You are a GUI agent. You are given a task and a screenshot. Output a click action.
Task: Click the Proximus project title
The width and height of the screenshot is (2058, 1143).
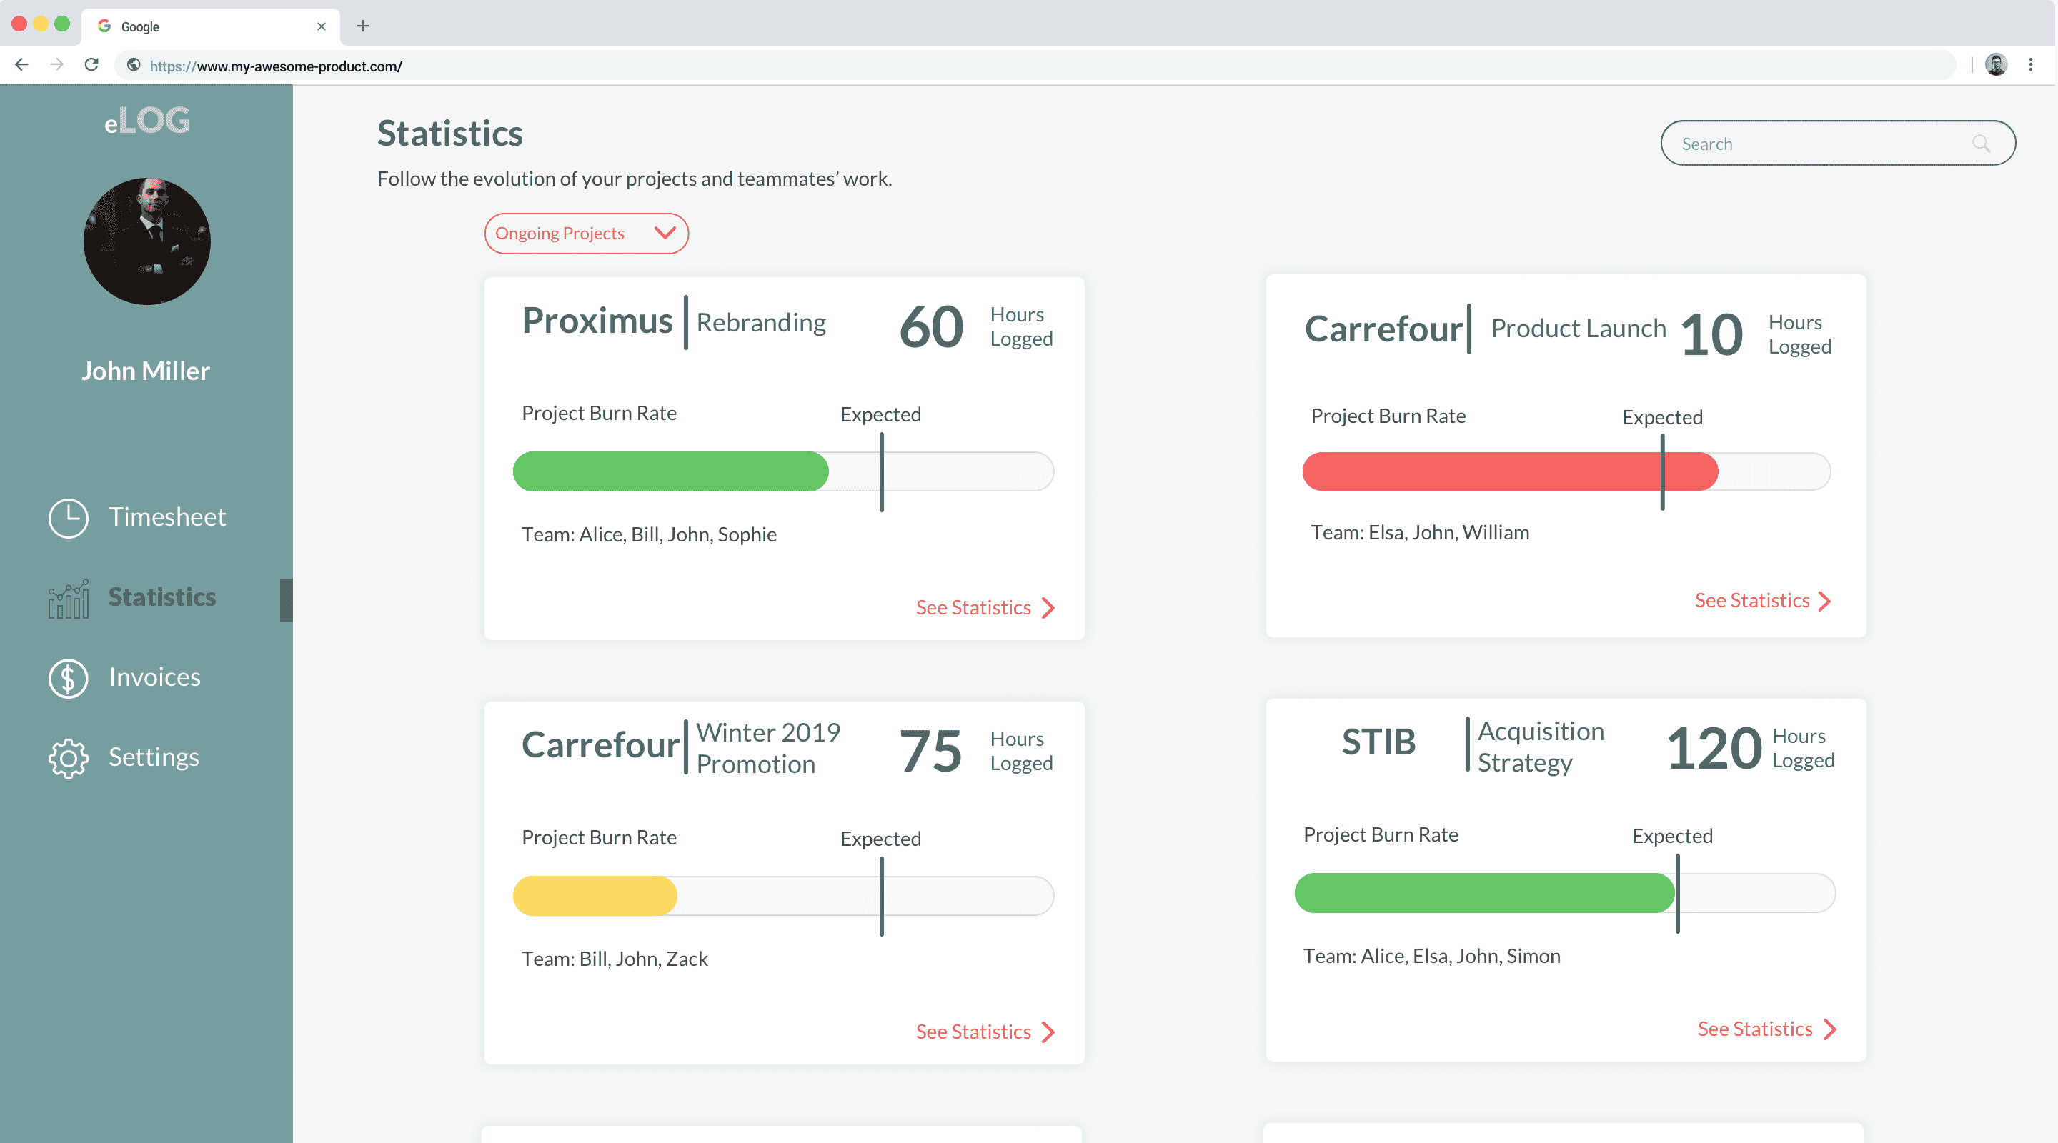(x=597, y=322)
